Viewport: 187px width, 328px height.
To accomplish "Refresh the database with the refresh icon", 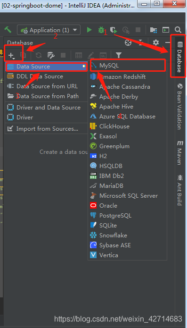I will pyautogui.click(x=39, y=55).
